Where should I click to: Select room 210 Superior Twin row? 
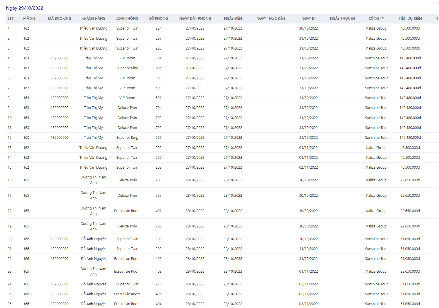222,284
